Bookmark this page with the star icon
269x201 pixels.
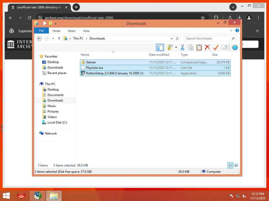[203, 18]
